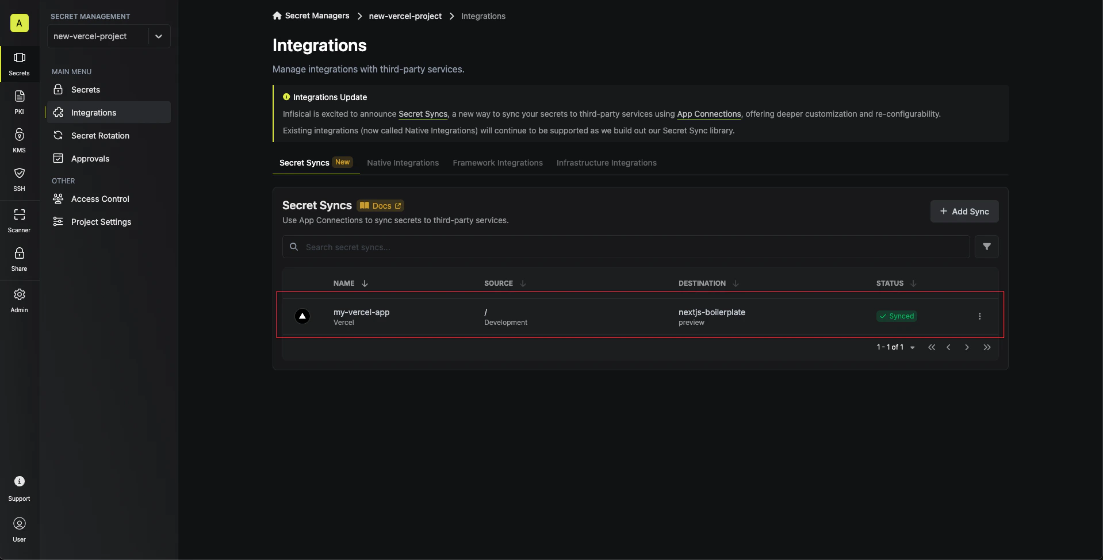Sort by Status column arrow

(913, 283)
